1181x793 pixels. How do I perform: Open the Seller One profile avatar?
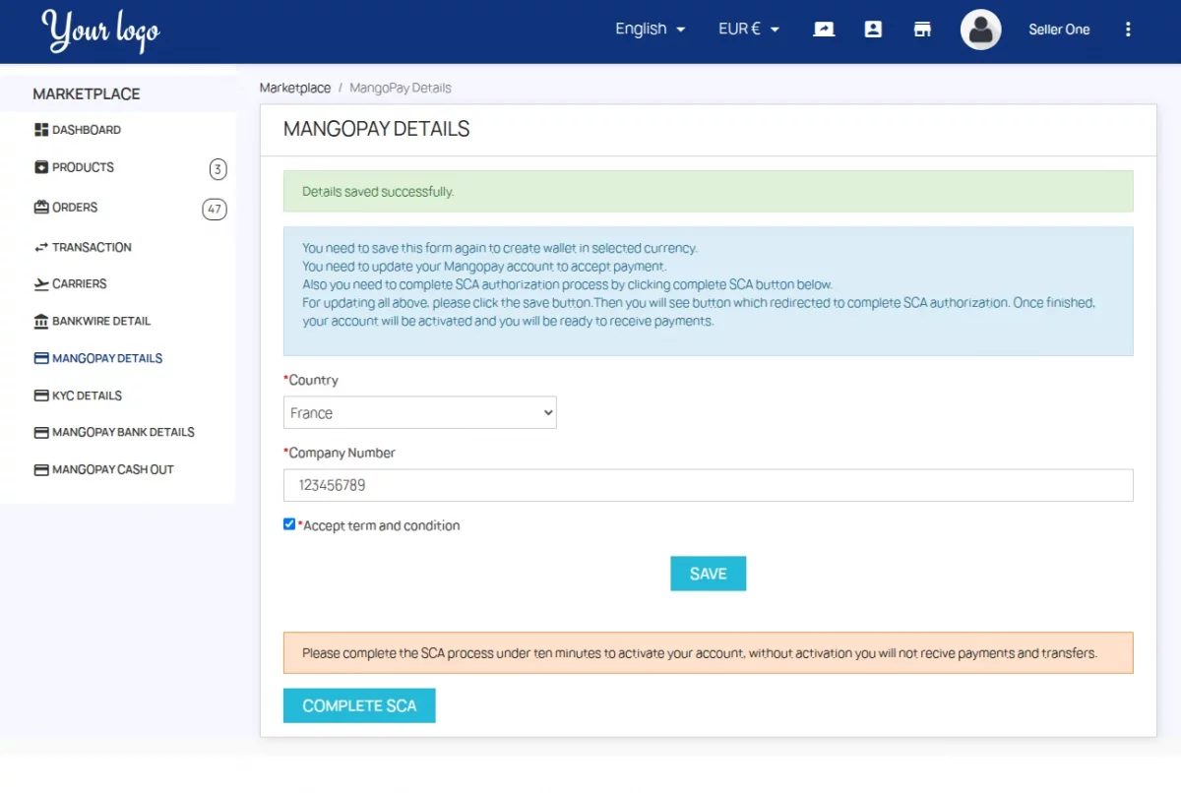(980, 30)
